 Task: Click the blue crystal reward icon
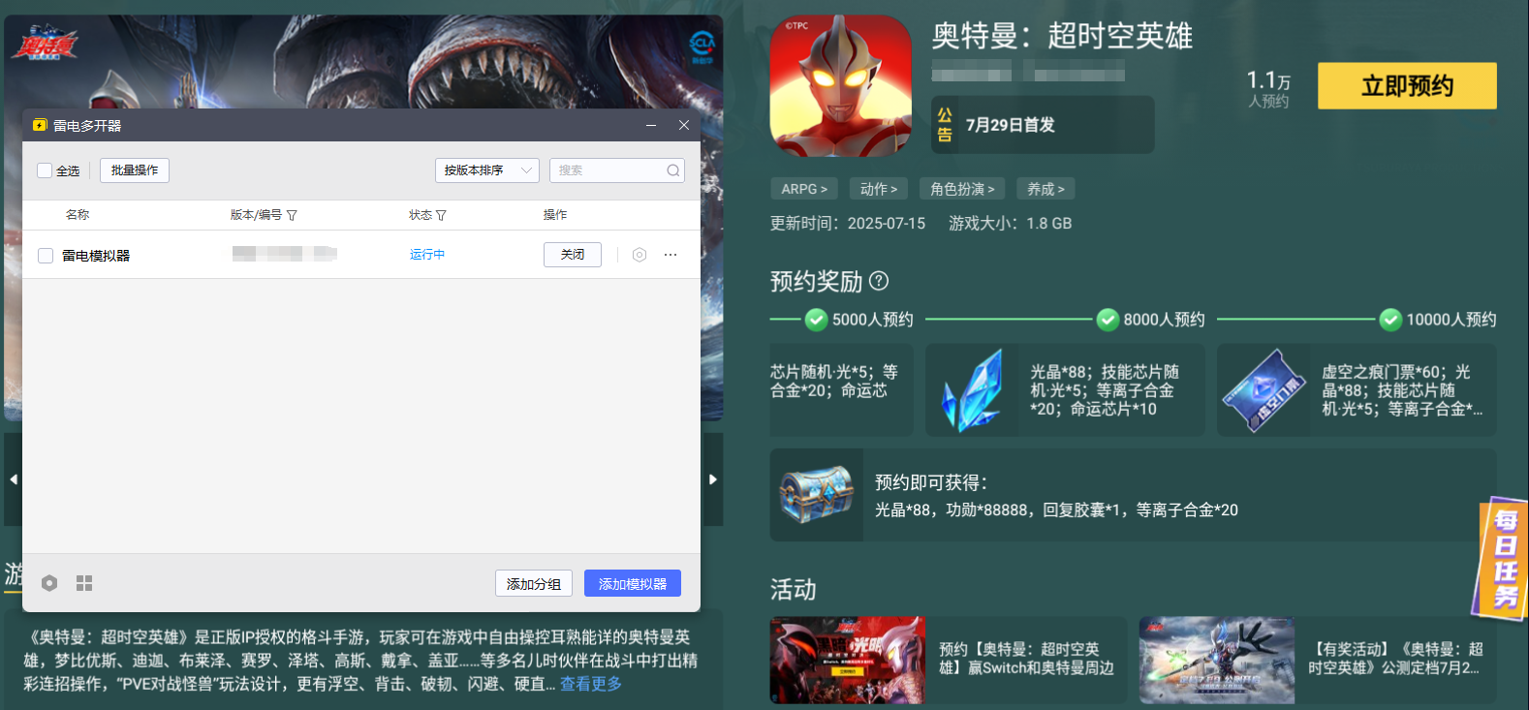972,390
